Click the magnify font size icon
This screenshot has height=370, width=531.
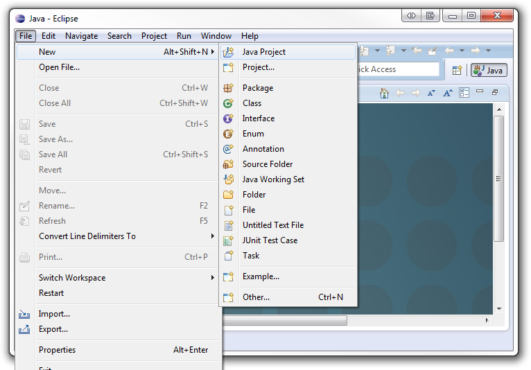coord(447,93)
